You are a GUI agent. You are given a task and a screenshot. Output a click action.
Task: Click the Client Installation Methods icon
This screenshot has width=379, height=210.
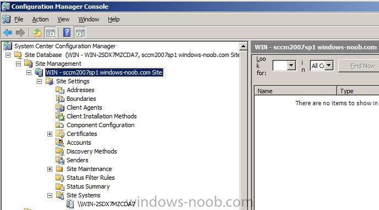[x=60, y=116]
